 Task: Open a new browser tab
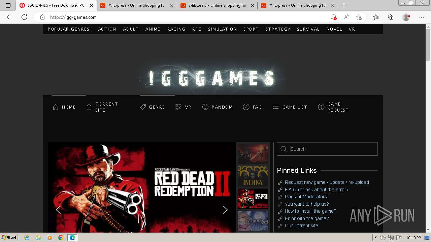(x=344, y=5)
